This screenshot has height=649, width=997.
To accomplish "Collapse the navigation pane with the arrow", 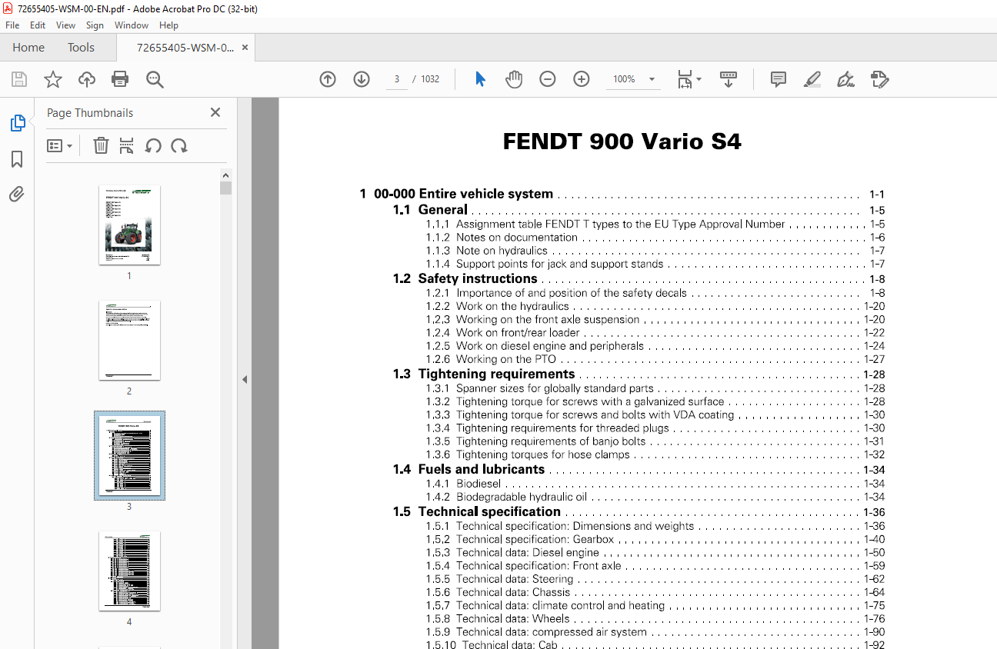I will click(x=244, y=379).
